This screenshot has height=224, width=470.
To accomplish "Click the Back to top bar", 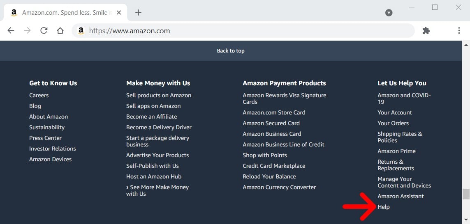I will tap(231, 51).
